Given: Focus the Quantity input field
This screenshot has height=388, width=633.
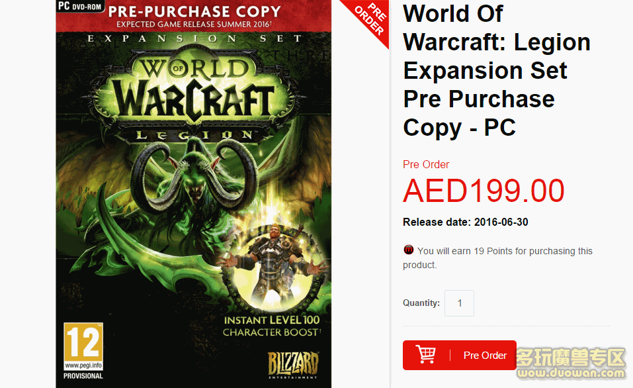Looking at the screenshot, I should [x=460, y=303].
